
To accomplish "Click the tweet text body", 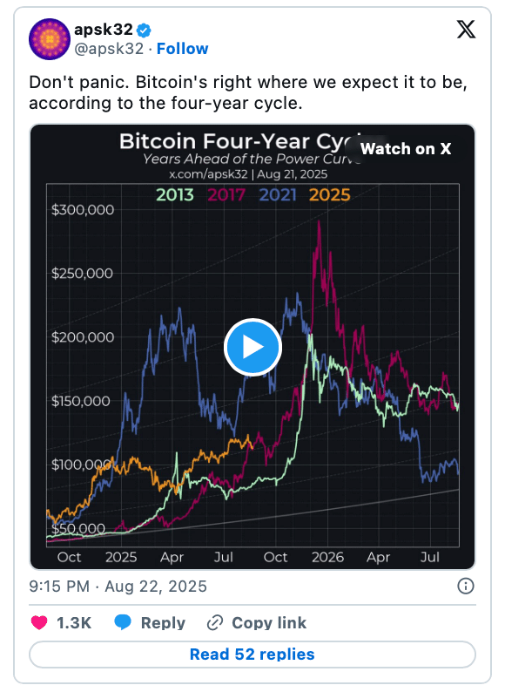I will tap(248, 92).
